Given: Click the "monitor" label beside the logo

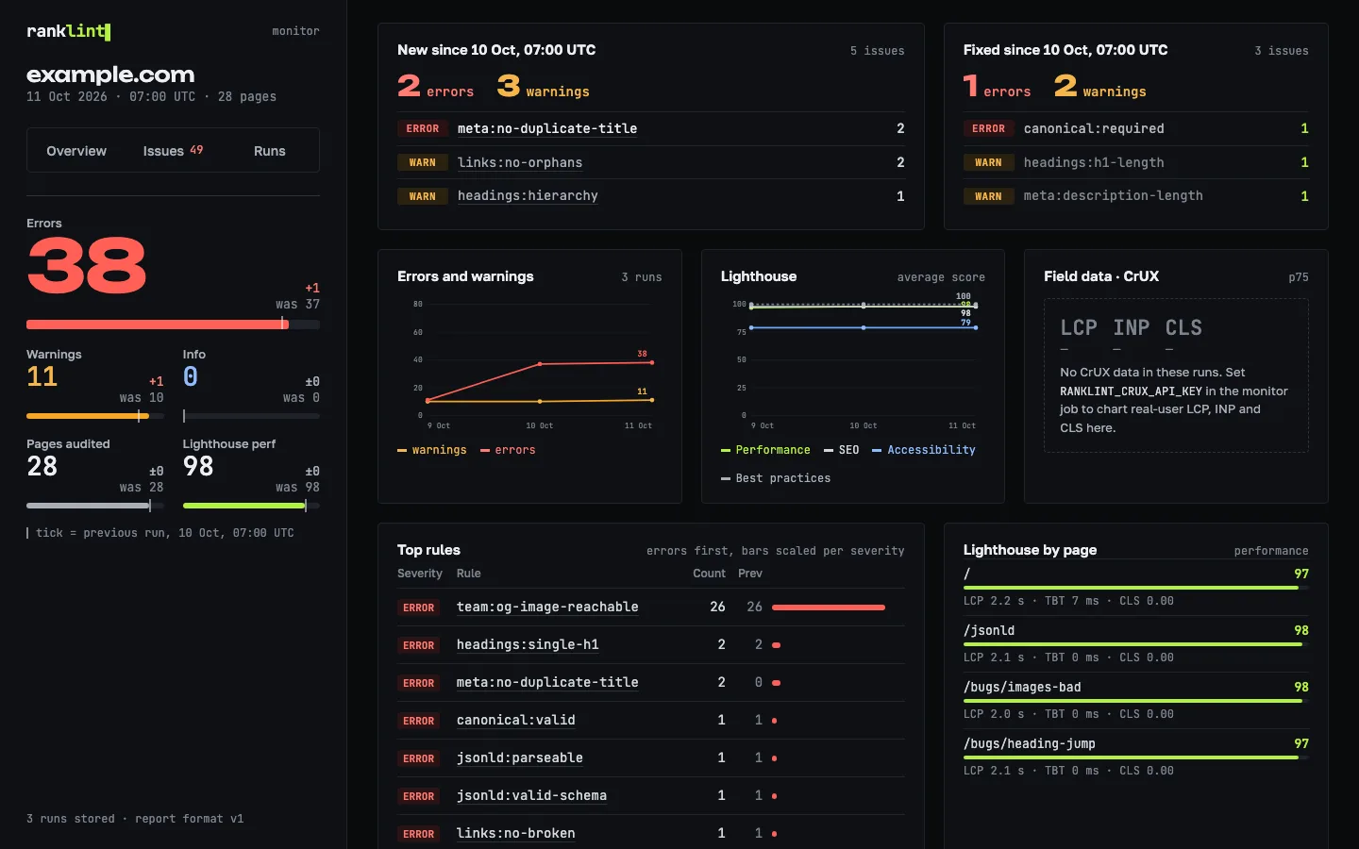Looking at the screenshot, I should (x=295, y=31).
